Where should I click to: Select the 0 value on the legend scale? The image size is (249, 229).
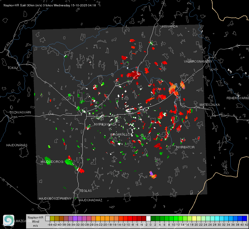point(151,225)
